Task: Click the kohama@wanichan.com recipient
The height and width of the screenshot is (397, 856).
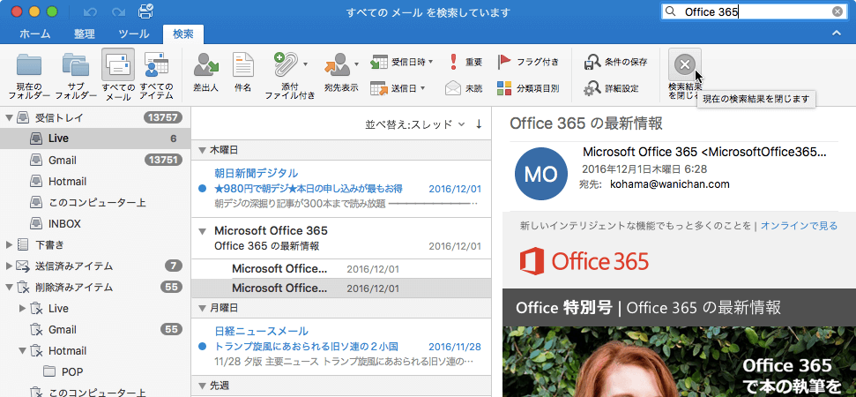Action: click(x=669, y=184)
